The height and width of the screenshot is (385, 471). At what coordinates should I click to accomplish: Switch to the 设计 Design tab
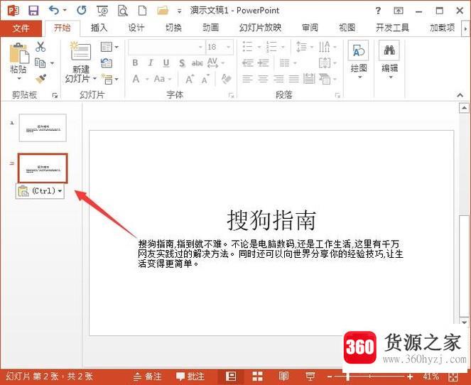(x=136, y=28)
